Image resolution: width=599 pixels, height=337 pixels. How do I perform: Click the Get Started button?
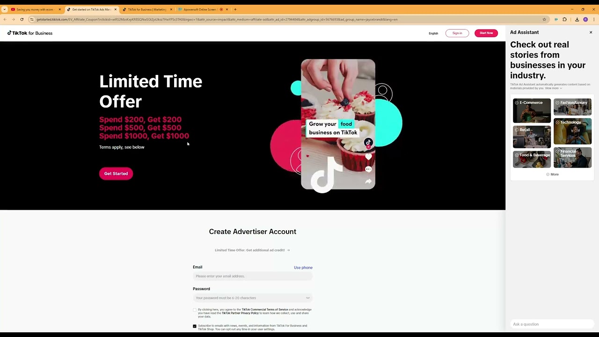tap(116, 174)
